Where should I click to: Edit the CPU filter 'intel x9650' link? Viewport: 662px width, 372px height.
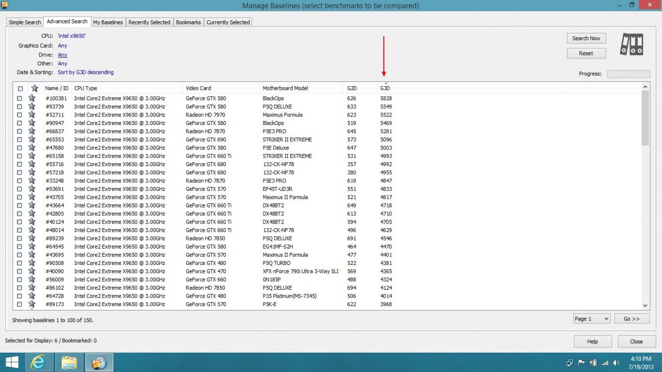coord(71,36)
